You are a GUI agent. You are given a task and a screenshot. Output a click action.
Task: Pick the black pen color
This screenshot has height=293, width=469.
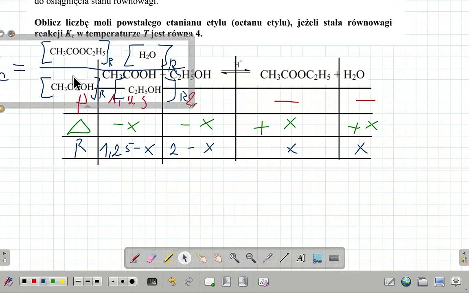24,281
